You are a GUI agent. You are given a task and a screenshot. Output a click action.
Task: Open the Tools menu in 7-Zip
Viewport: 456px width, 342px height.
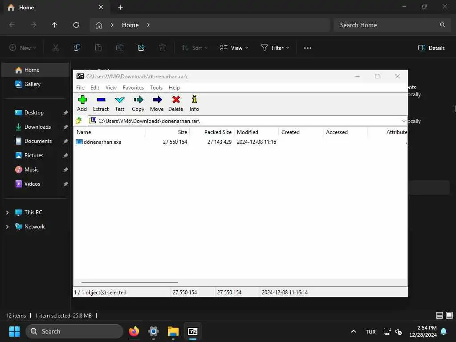click(x=156, y=88)
